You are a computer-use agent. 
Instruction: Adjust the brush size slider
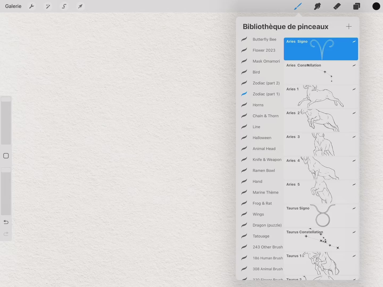pyautogui.click(x=6, y=121)
